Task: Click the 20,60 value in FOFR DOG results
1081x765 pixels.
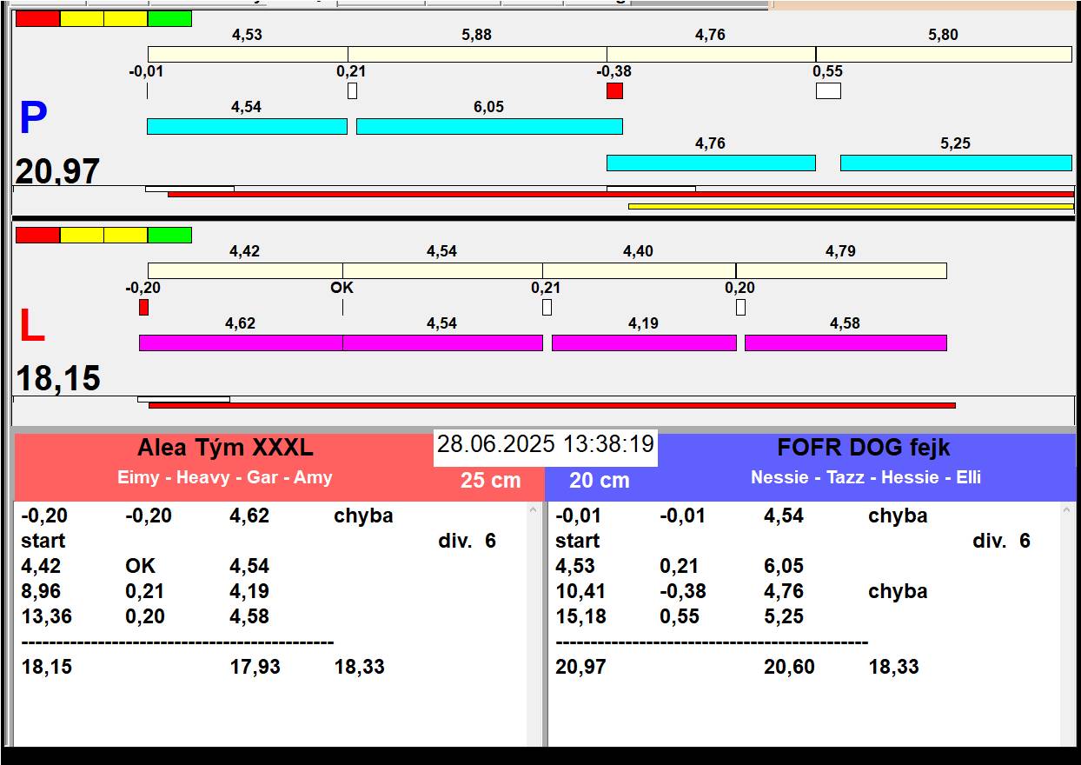Action: (789, 667)
